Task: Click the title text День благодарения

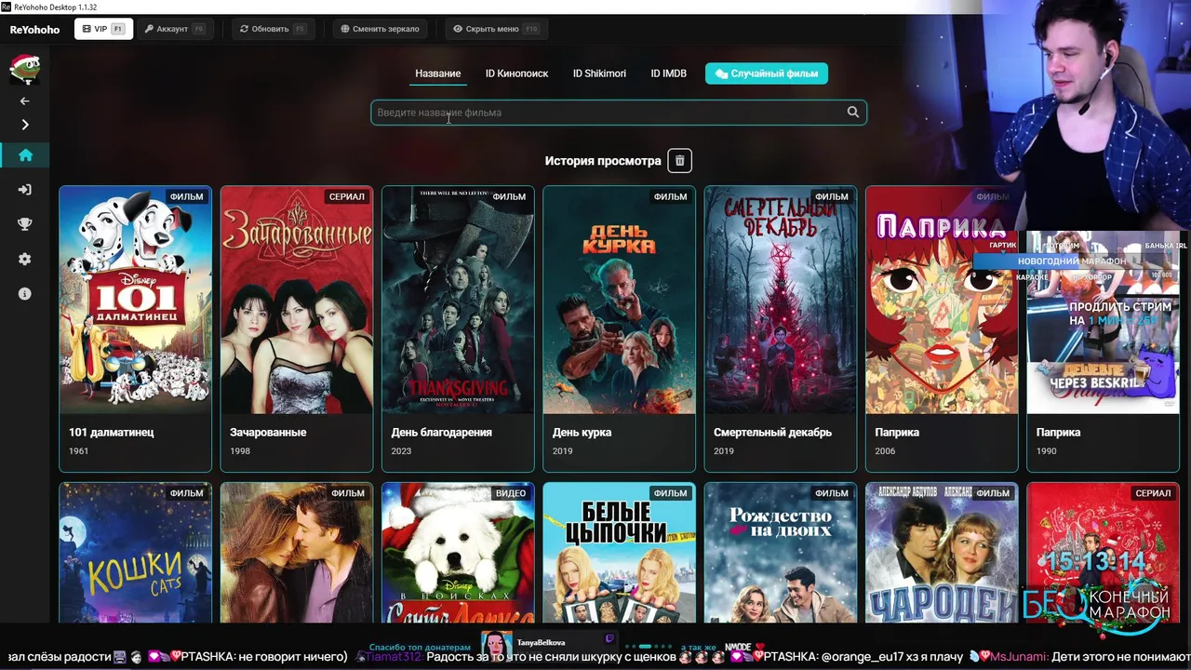Action: 442,432
